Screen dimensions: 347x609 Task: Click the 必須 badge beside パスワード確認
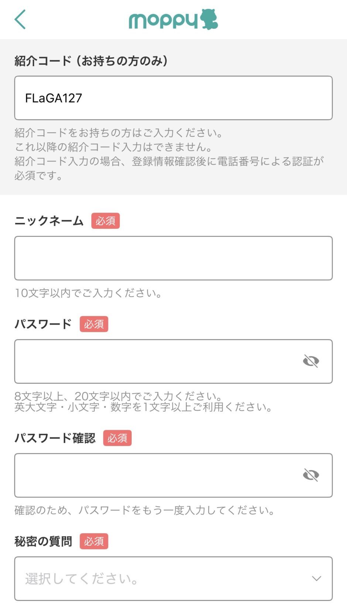pyautogui.click(x=117, y=438)
